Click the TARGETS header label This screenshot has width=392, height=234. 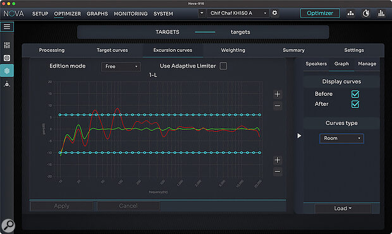click(168, 32)
